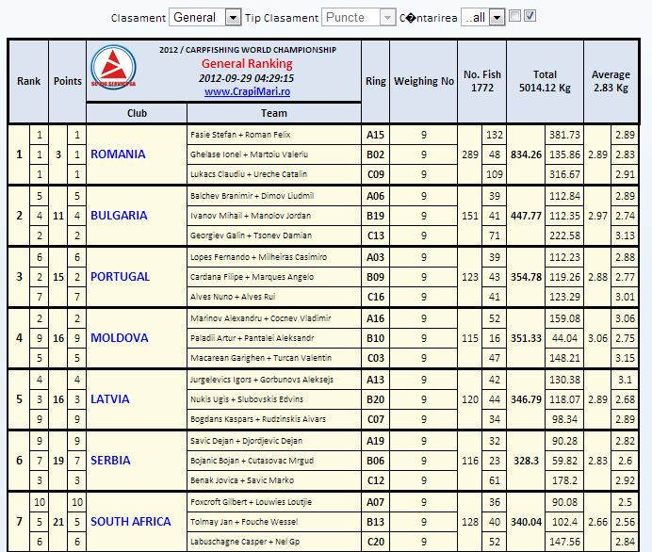Untick the checked checkbox at top right

[x=530, y=16]
